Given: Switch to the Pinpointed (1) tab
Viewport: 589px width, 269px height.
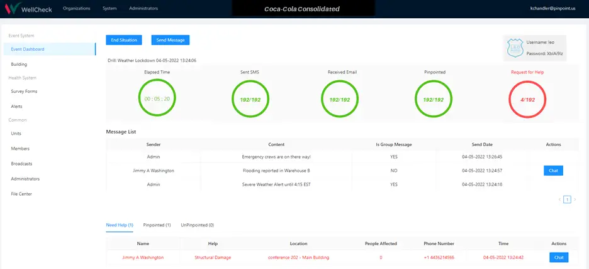Looking at the screenshot, I should [157, 225].
